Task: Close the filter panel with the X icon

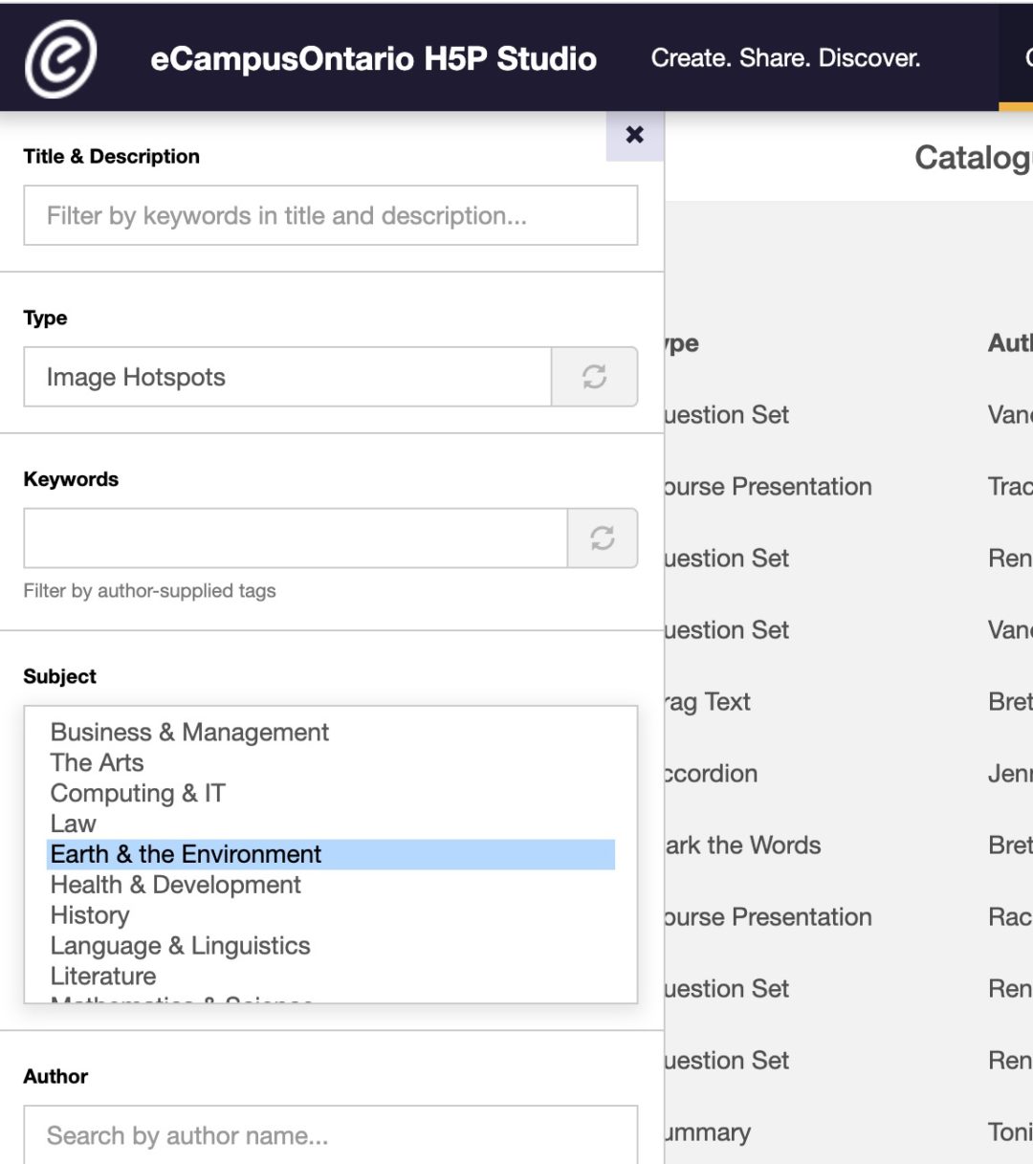Action: coord(634,135)
